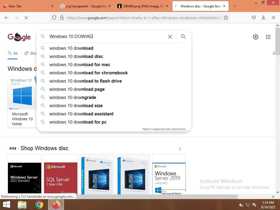The width and height of the screenshot is (280, 210).
Task: Select the All search results tab
Action: pyautogui.click(x=13, y=53)
